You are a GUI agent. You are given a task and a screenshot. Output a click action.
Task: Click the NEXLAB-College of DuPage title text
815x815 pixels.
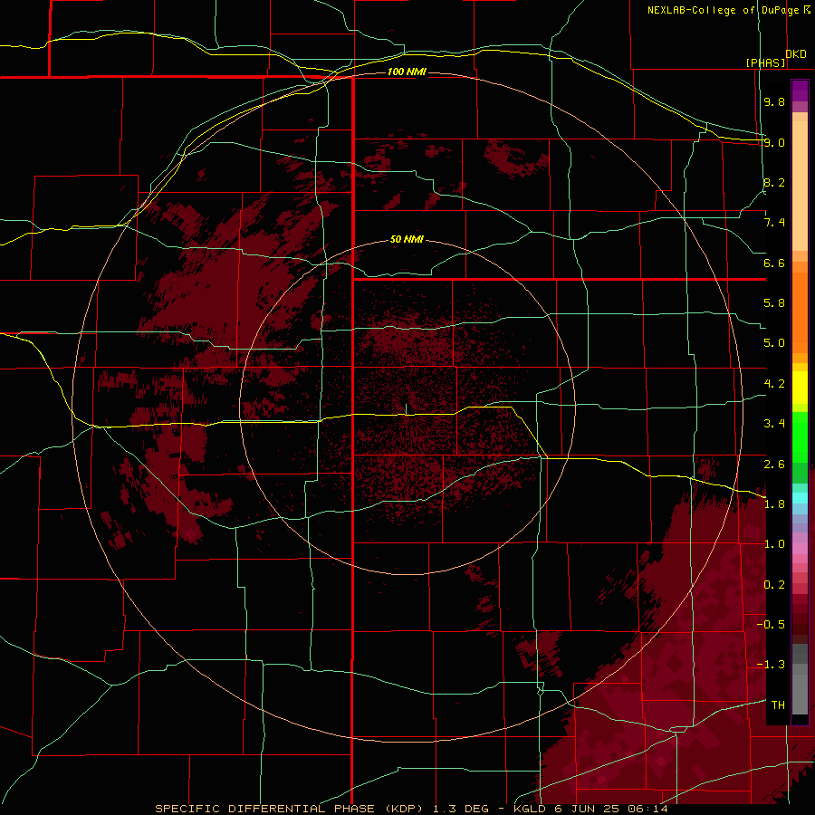[x=723, y=10]
